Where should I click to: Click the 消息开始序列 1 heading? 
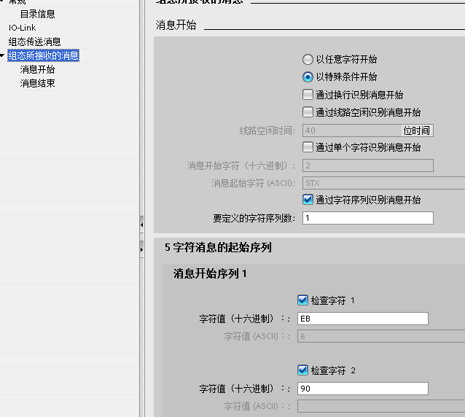[x=210, y=273]
